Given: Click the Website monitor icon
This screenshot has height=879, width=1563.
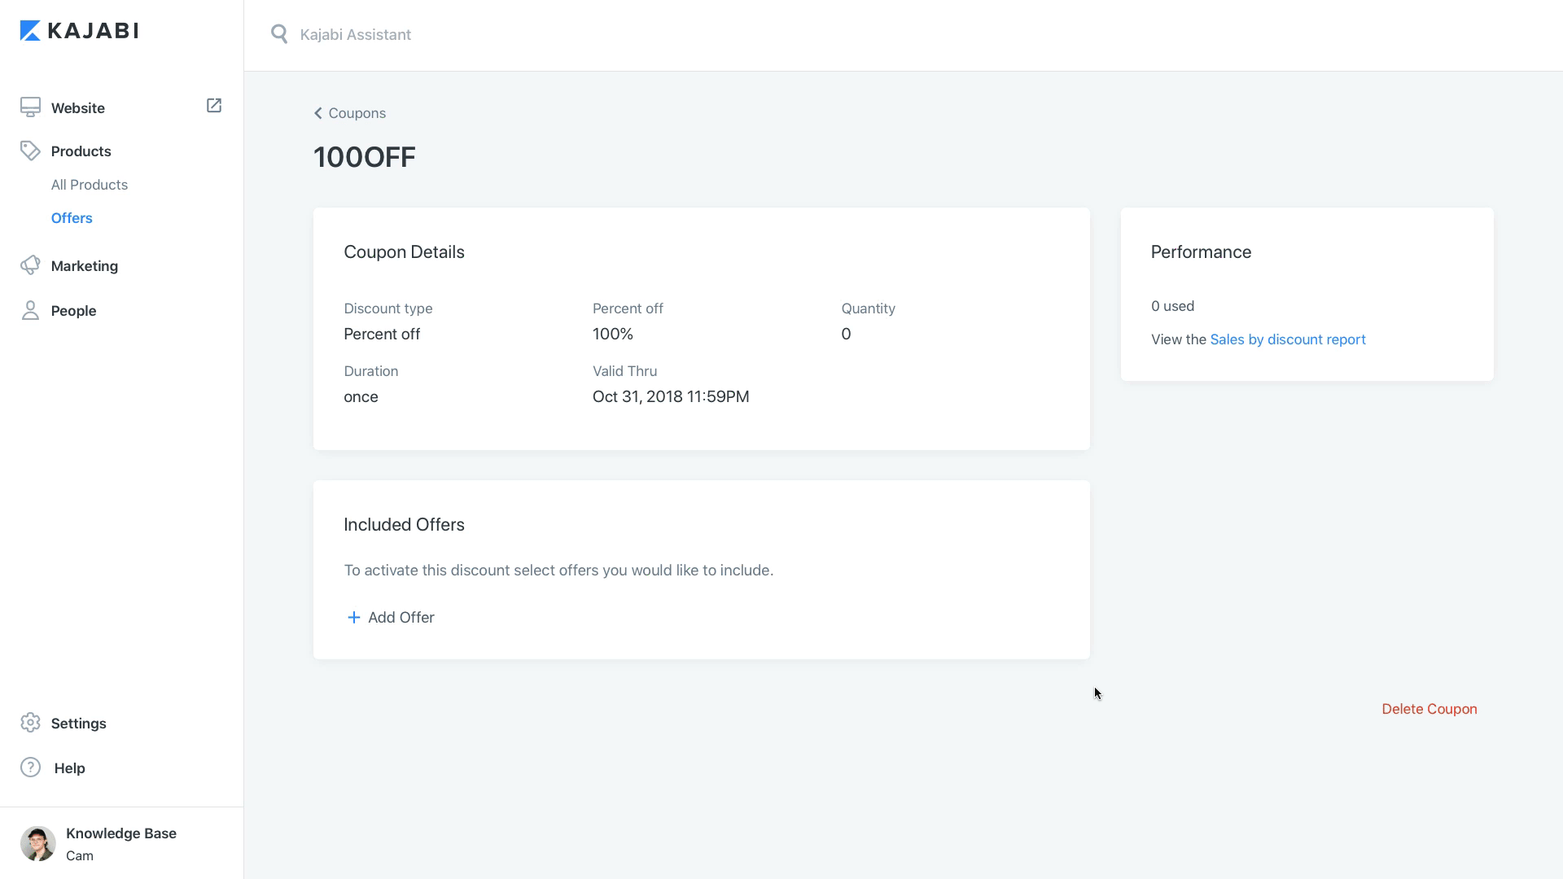Looking at the screenshot, I should pos(30,107).
